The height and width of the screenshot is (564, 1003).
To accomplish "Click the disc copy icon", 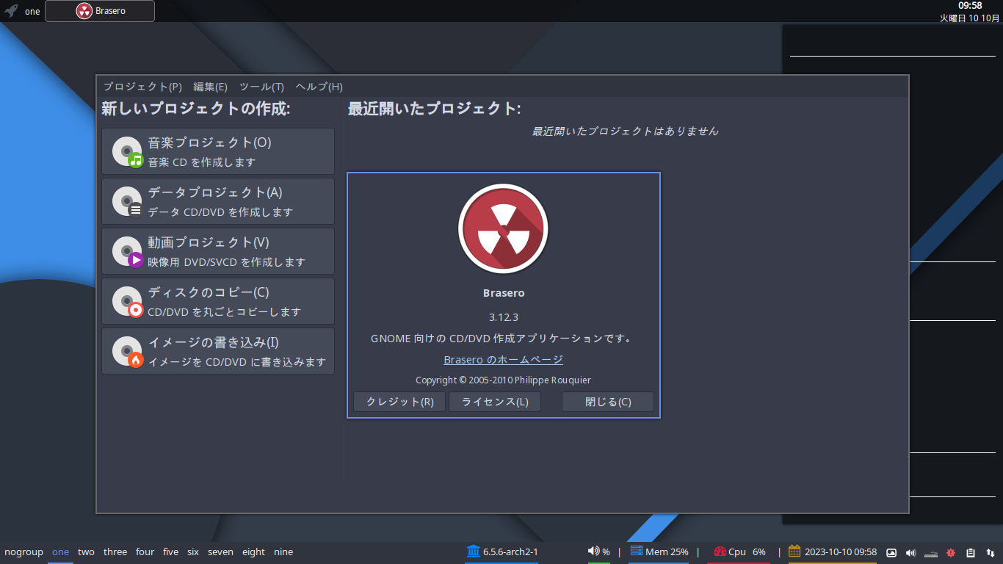I will click(x=127, y=301).
